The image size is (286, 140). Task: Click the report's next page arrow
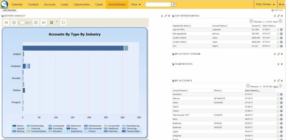click(36, 23)
